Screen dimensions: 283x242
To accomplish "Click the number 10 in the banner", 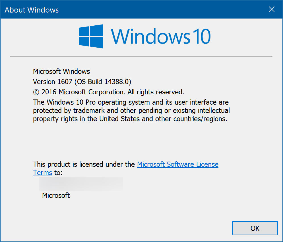I will click(x=201, y=36).
